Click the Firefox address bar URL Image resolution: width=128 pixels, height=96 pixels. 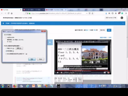click(x=56, y=13)
